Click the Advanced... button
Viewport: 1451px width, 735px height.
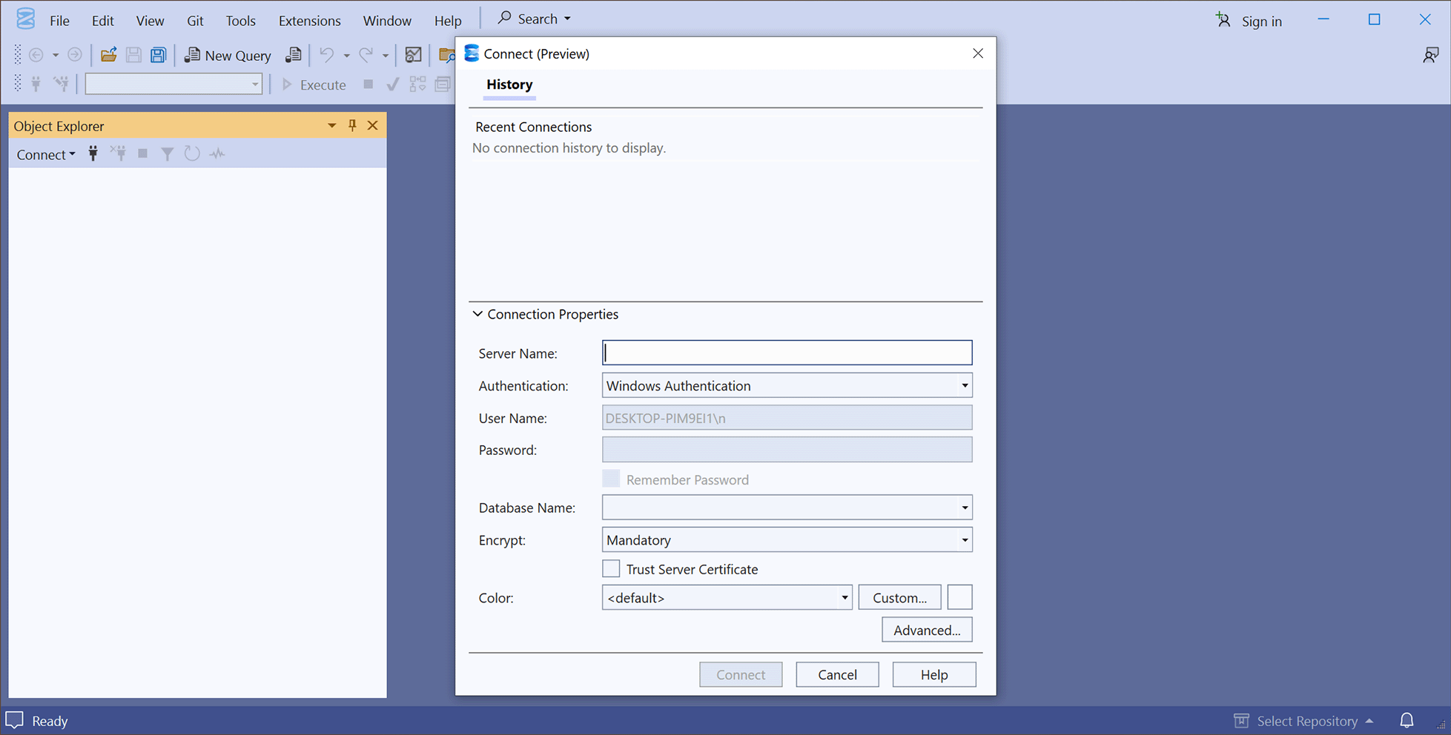(927, 630)
